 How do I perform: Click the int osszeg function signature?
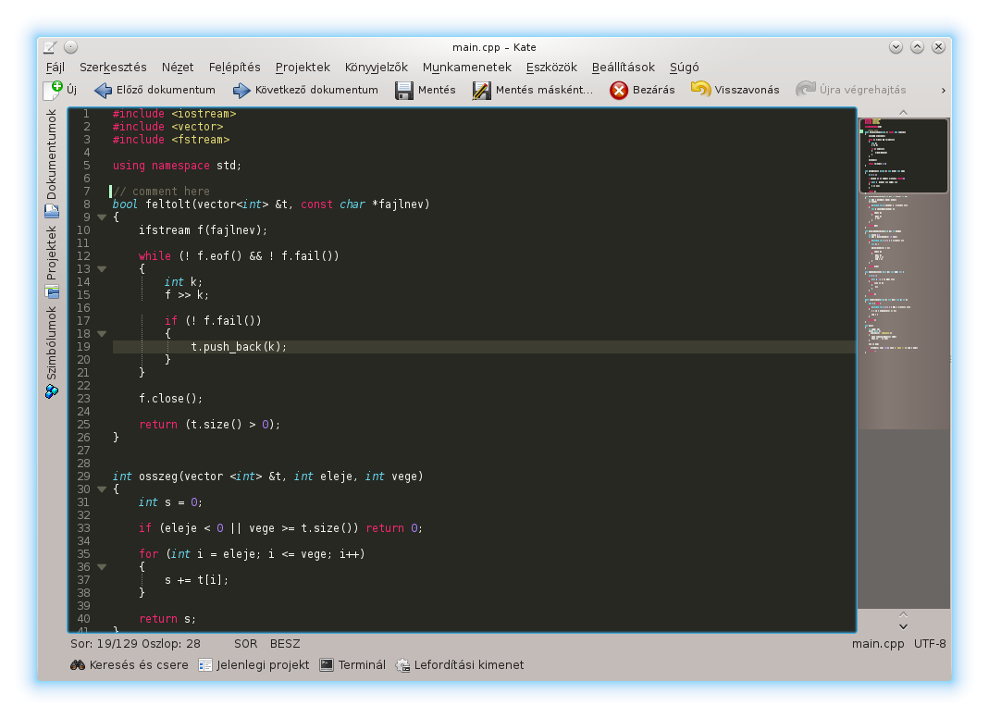tap(267, 476)
